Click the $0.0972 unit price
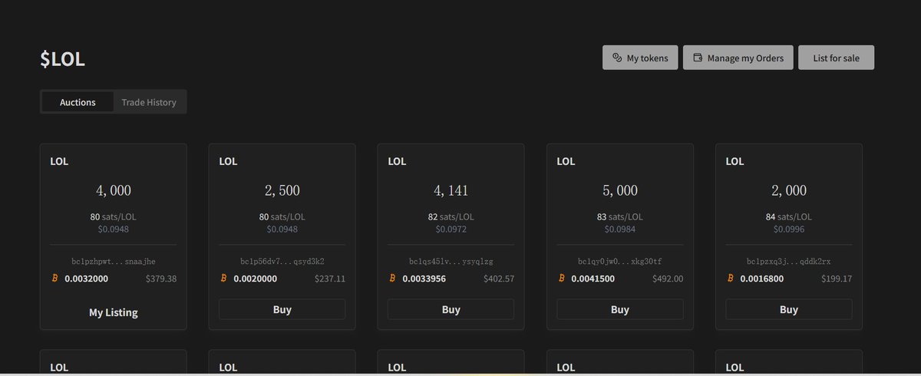 click(x=451, y=229)
